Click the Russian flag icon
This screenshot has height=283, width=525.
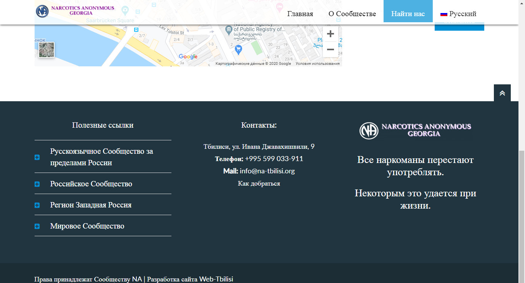pos(444,14)
